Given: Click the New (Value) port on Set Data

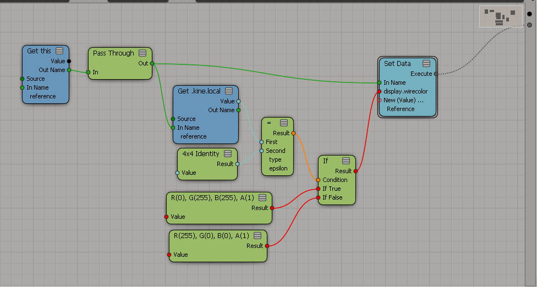Looking at the screenshot, I should pyautogui.click(x=380, y=100).
